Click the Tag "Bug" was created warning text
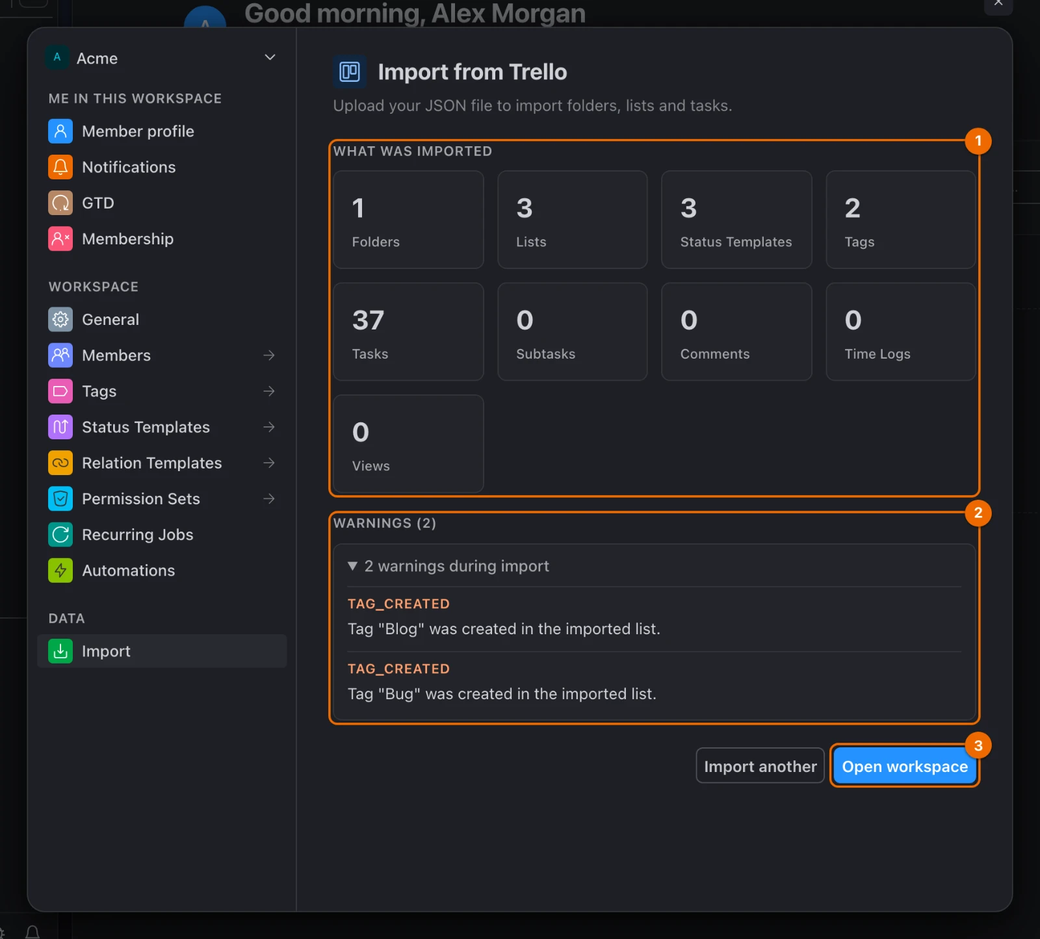This screenshot has height=939, width=1040. 502,694
